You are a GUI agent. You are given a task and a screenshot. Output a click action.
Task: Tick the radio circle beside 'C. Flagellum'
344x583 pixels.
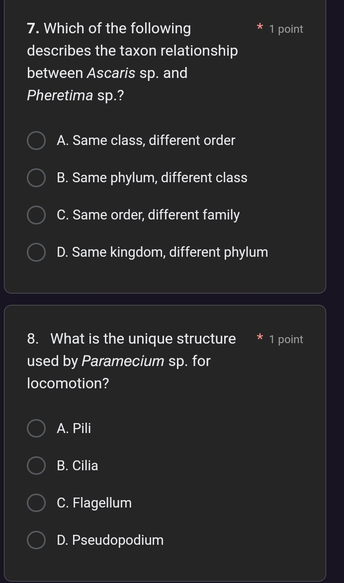[x=36, y=503]
